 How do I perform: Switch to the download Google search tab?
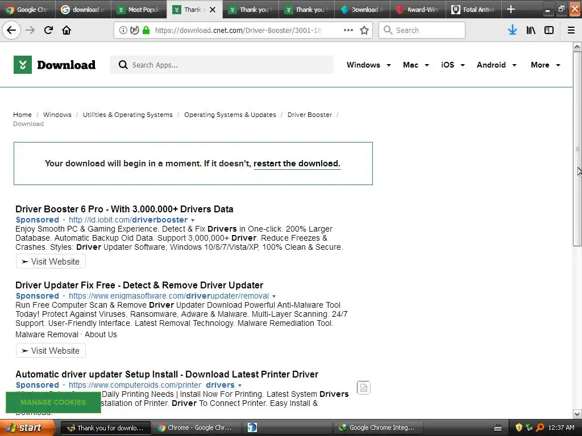tap(83, 9)
